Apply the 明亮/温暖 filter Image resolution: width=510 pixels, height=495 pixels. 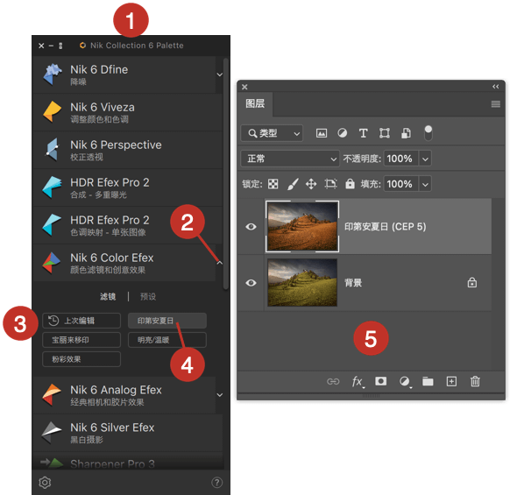[x=167, y=340]
